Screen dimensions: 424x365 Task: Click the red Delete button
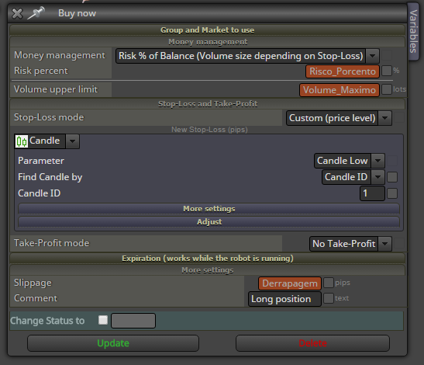pyautogui.click(x=312, y=343)
